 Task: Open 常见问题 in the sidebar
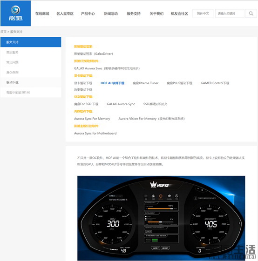(x=12, y=62)
